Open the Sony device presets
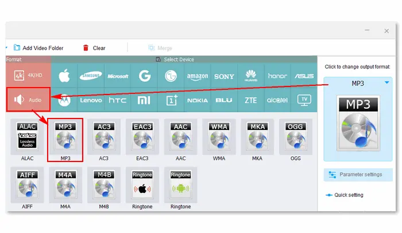Viewport: 402px width, 233px height. [224, 76]
